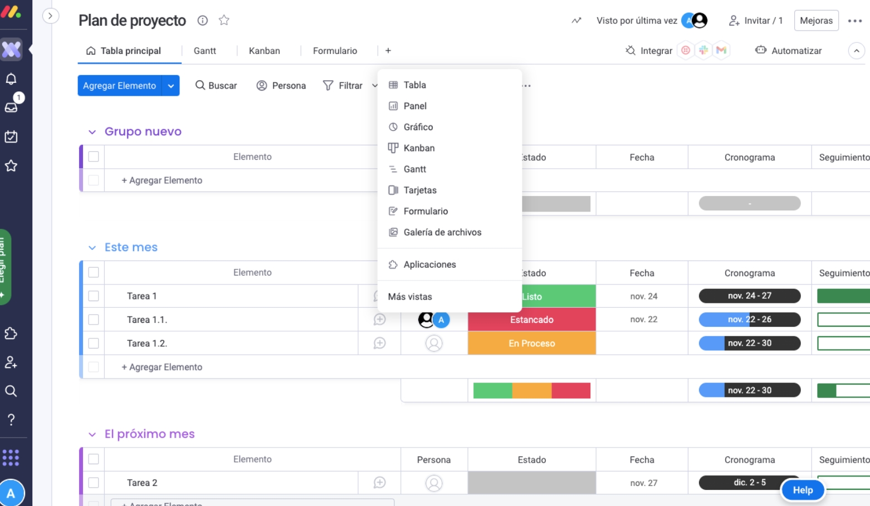
Task: Open the board activity log icon
Action: pyautogui.click(x=576, y=21)
